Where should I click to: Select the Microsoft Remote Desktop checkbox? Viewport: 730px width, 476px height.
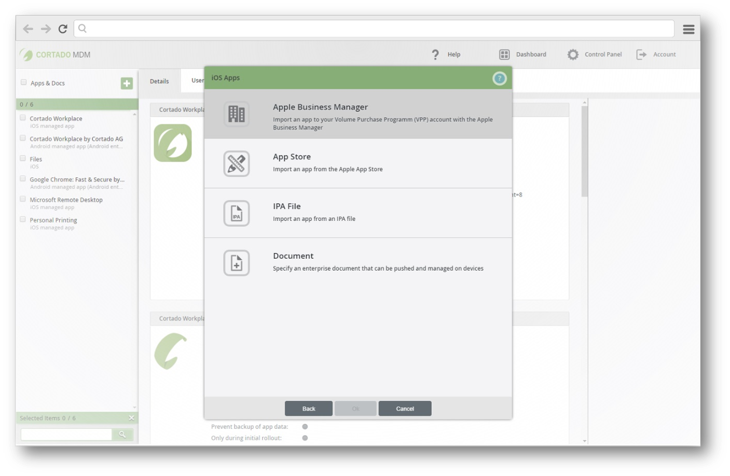23,198
